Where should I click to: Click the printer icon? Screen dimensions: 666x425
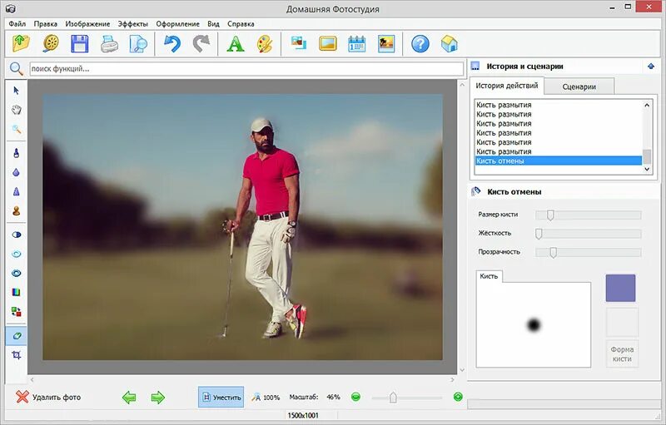(x=109, y=44)
